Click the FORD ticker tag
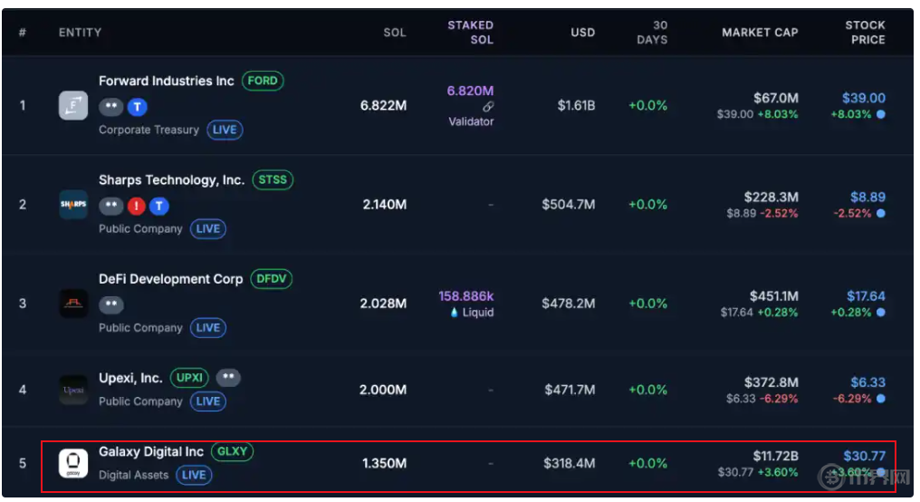Viewport: 920px width, 502px height. pos(263,81)
